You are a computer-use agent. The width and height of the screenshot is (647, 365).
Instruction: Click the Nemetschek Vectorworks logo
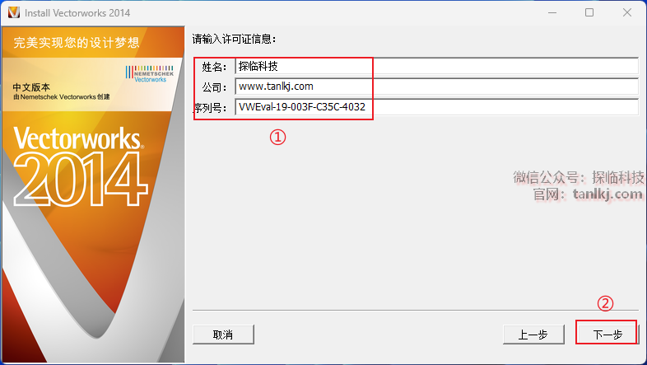point(150,74)
